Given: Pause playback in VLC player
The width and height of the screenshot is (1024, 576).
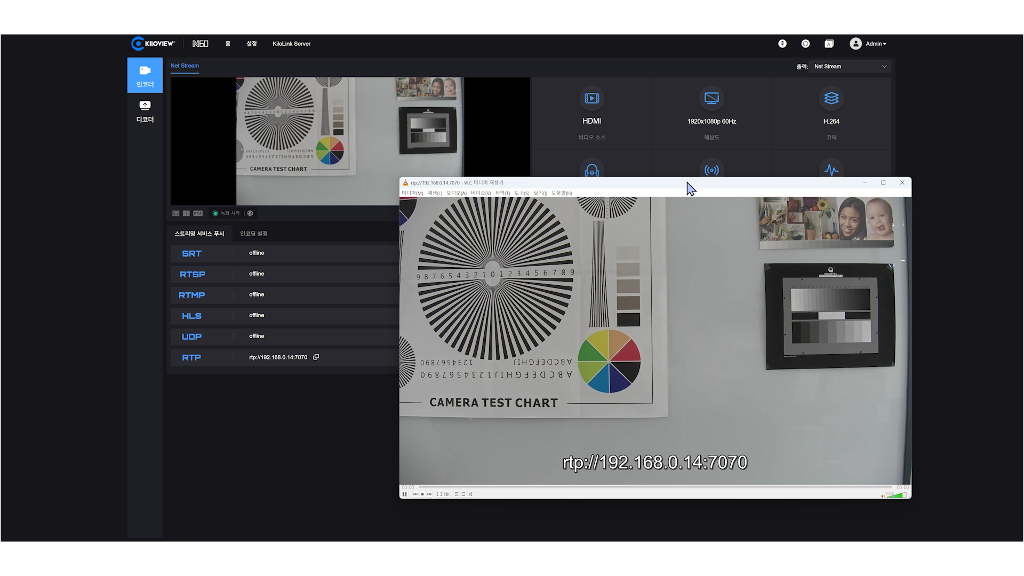Looking at the screenshot, I should click(405, 494).
